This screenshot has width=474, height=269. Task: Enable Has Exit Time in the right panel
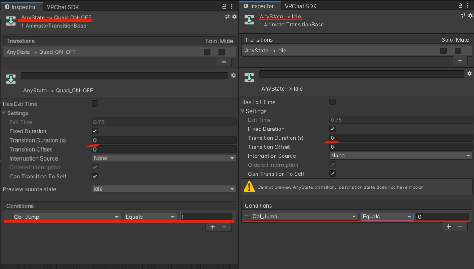point(332,102)
